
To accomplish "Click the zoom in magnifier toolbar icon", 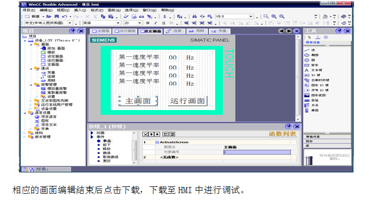I will pos(274,17).
